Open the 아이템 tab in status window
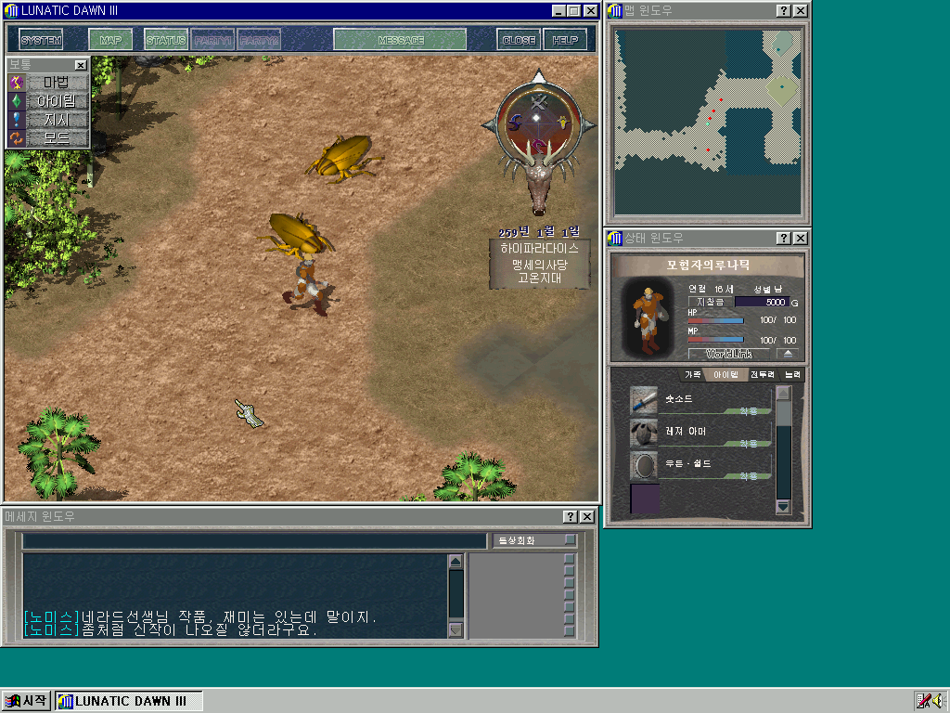The width and height of the screenshot is (950, 713). [725, 375]
